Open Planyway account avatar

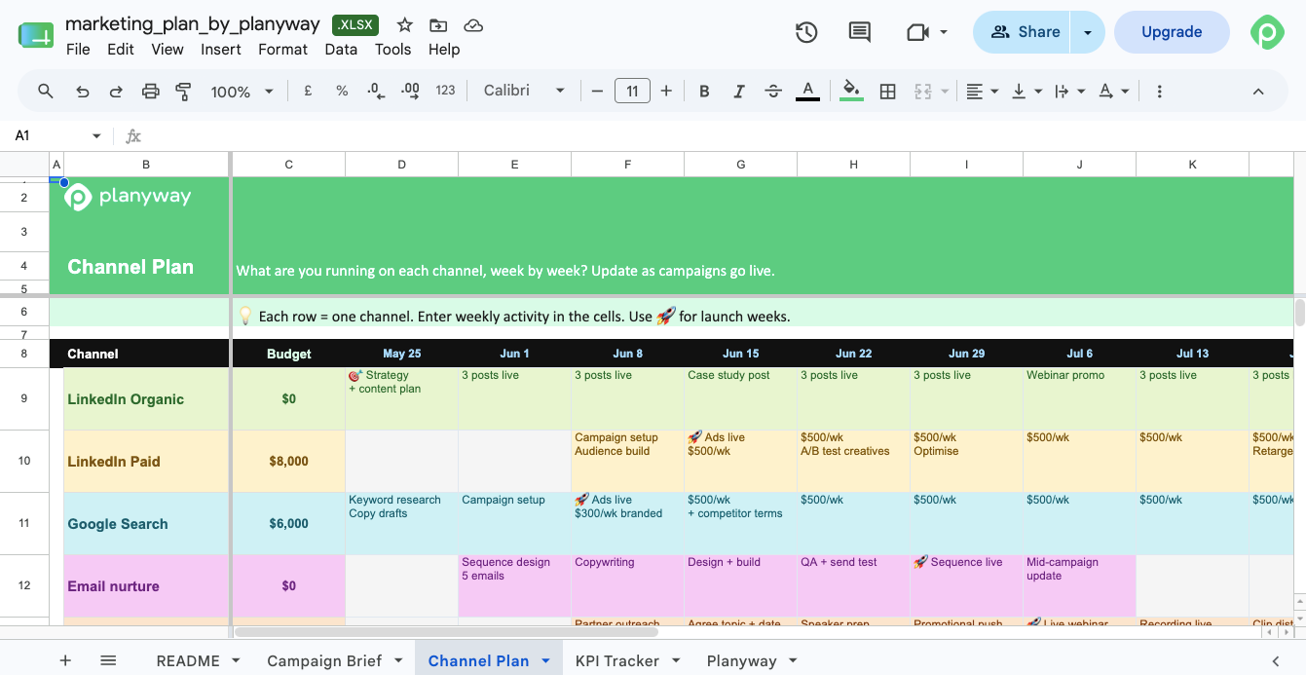(1268, 32)
